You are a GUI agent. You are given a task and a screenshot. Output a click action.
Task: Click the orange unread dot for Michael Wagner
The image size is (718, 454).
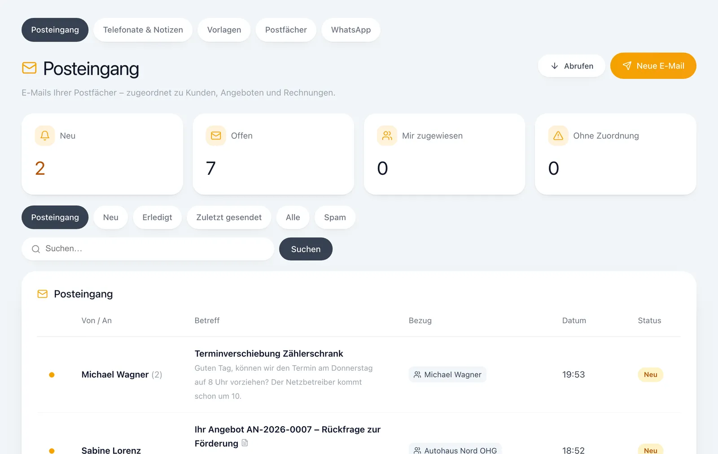pos(52,375)
